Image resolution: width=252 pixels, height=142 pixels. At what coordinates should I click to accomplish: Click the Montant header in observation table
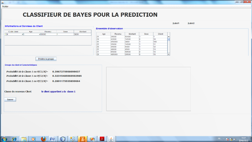[132, 34]
